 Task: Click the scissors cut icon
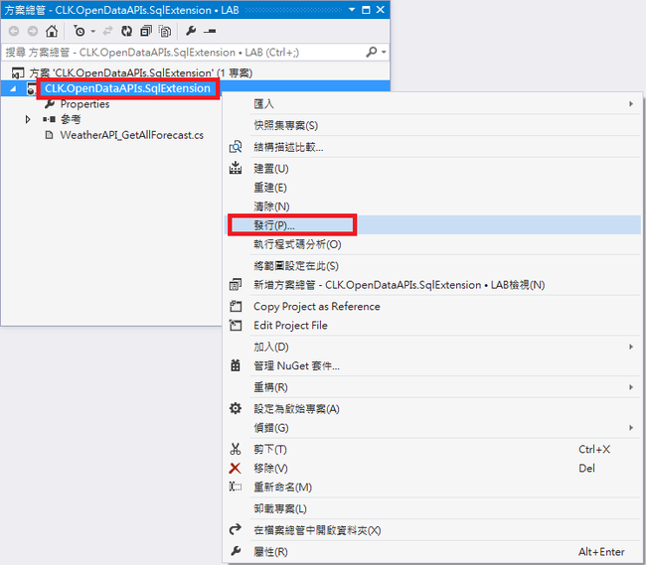236,449
